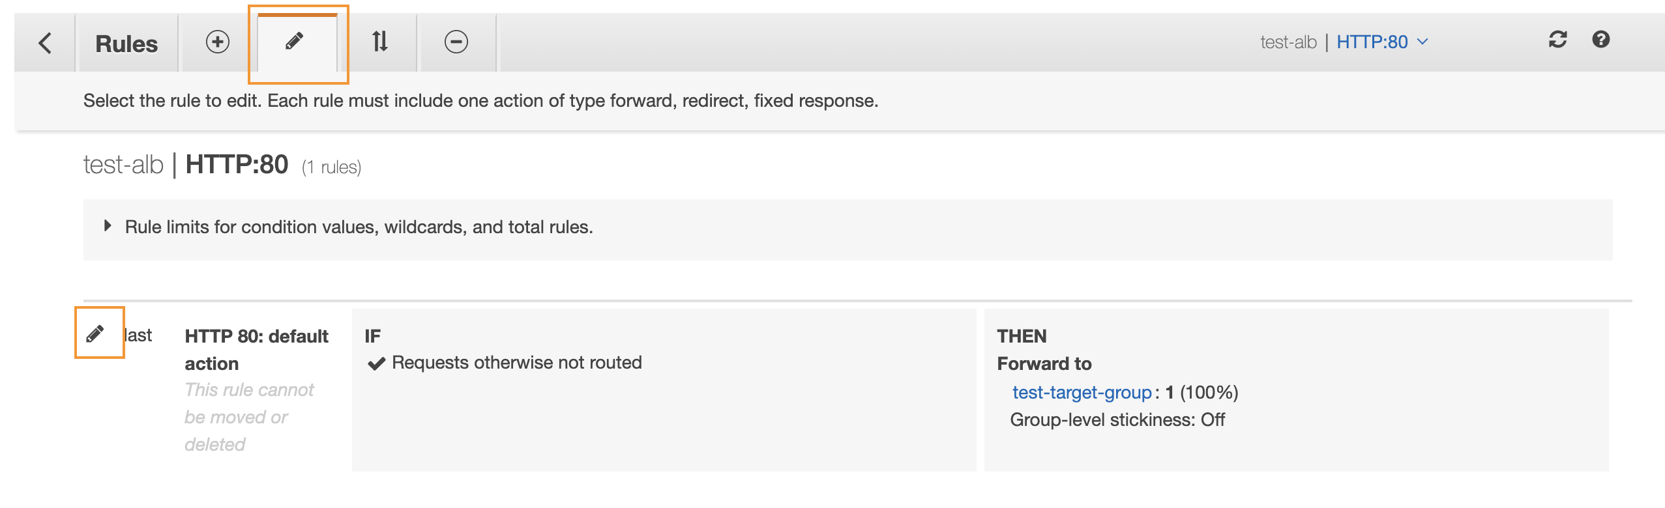Click the Group-level stickiness: Off text

pyautogui.click(x=1117, y=419)
